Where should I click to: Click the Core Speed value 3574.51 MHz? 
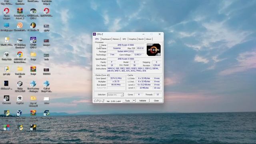tap(116, 78)
